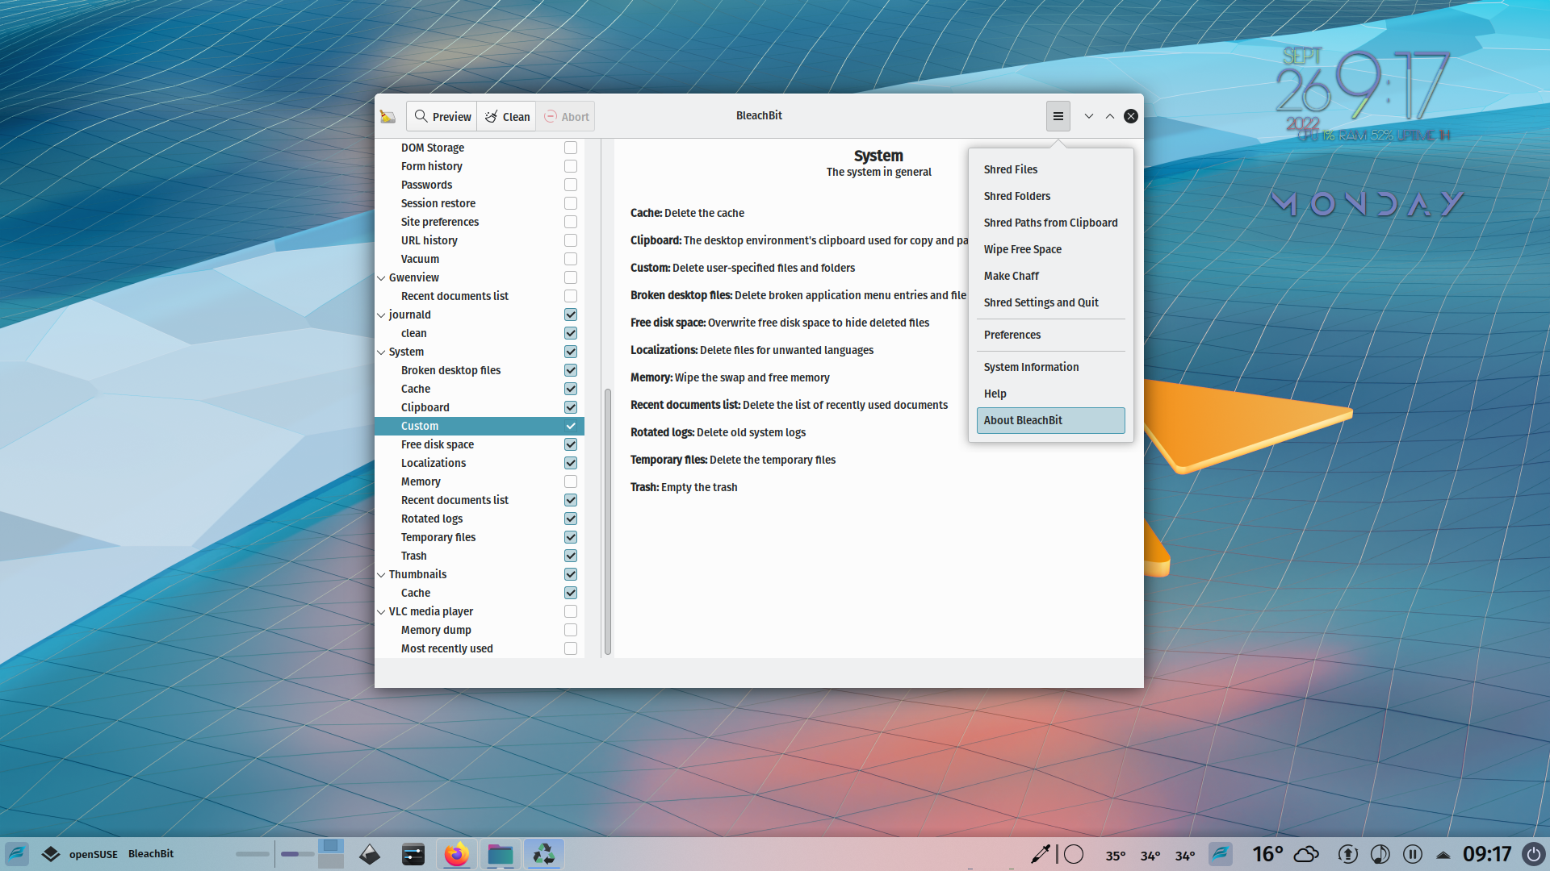Select the Rotated logs tree row
Viewport: 1550px width, 871px height.
479,519
